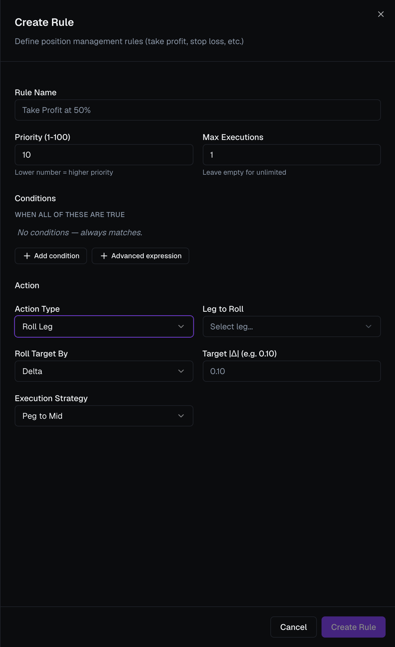The height and width of the screenshot is (647, 395).
Task: Click the plus icon beside Advanced expression
Action: 104,256
